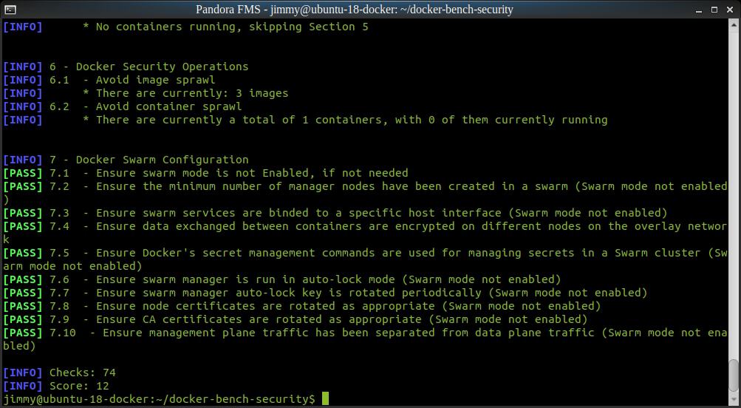
Task: Click the terminal icon in the title bar
Action: tap(10, 10)
